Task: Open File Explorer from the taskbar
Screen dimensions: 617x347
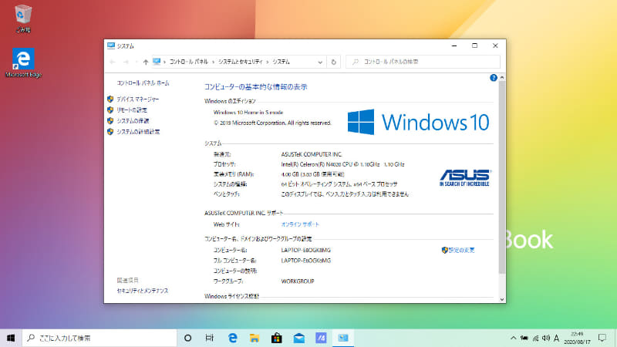Action: click(x=255, y=338)
